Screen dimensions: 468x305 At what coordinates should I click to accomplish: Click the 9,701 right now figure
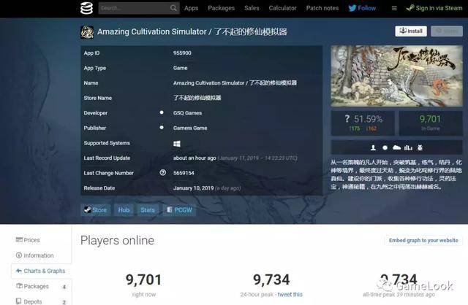[143, 279]
